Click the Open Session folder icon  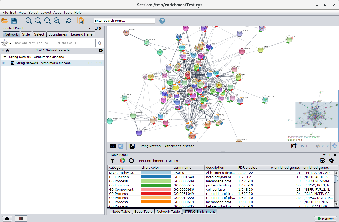tap(5, 21)
